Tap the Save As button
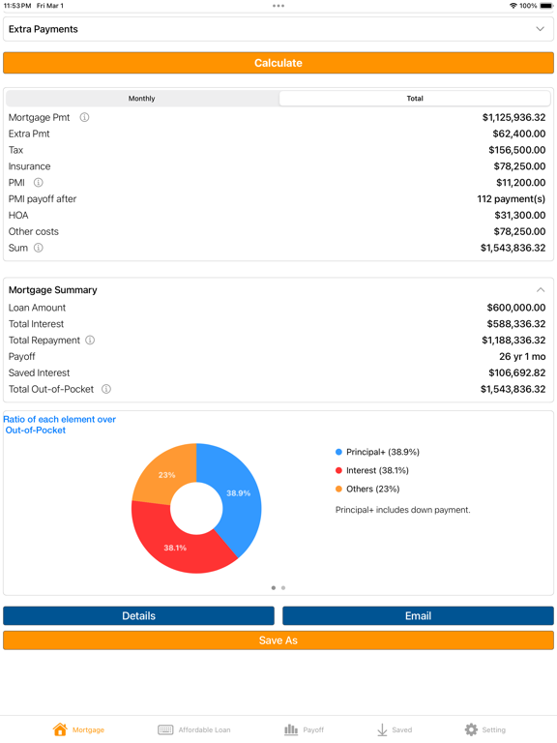This screenshot has height=743, width=557. 278,640
